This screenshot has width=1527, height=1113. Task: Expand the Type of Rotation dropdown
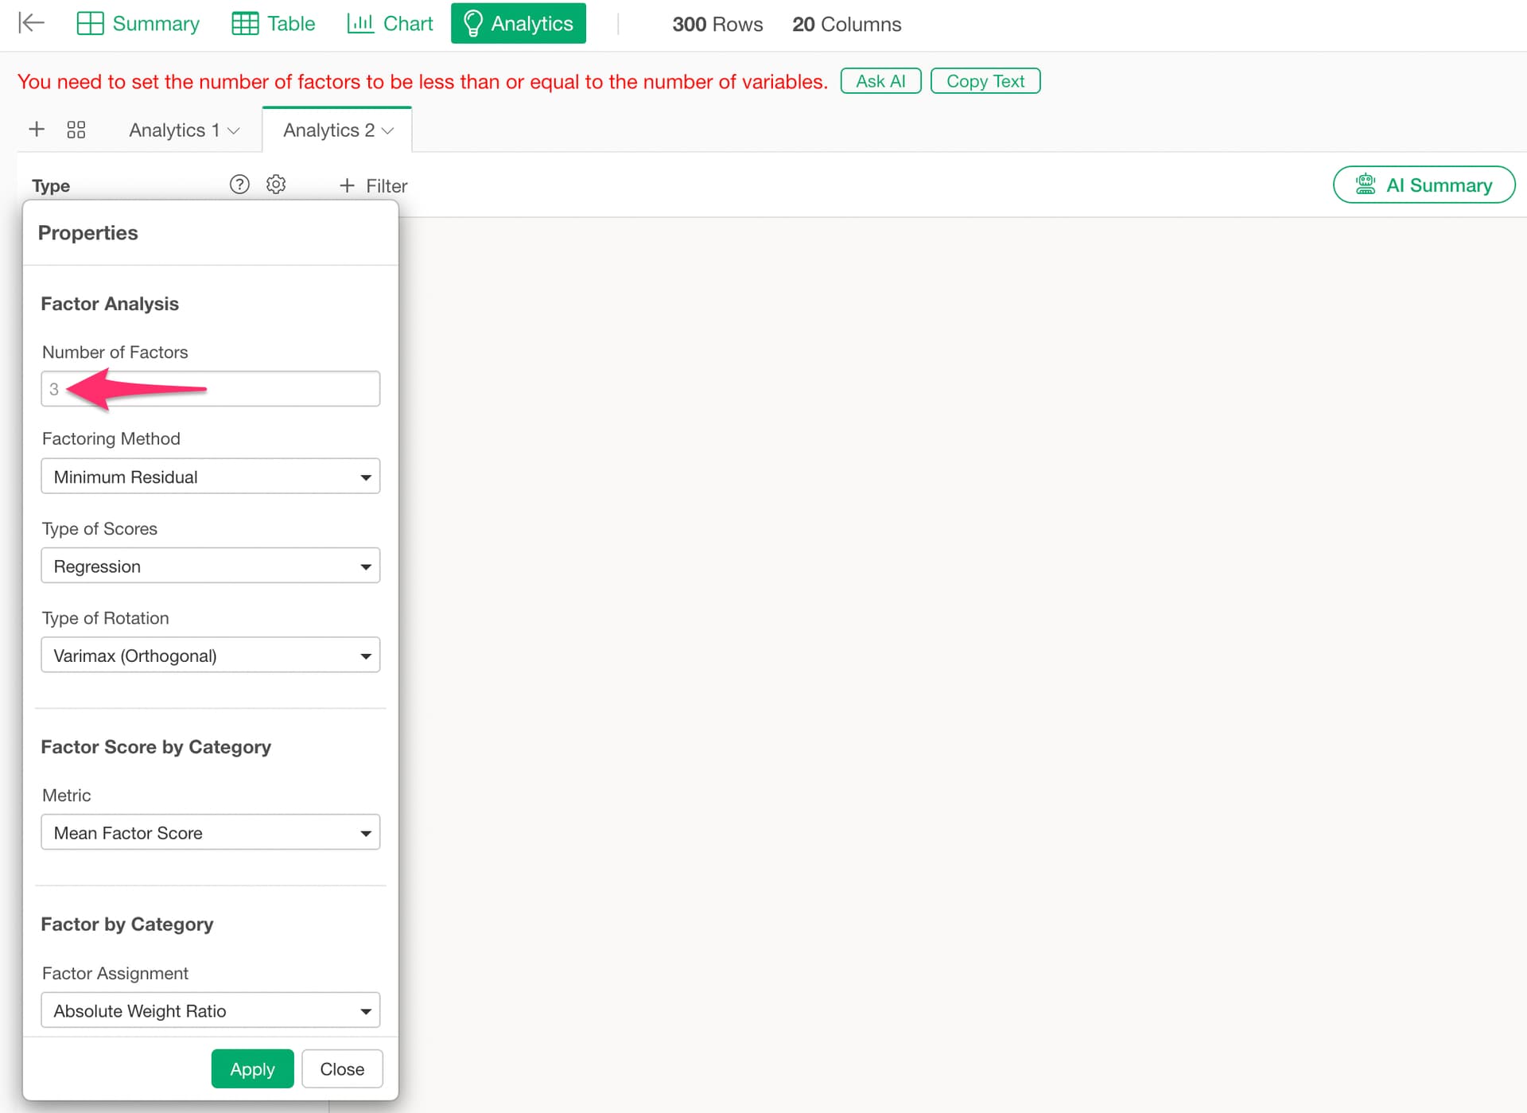click(211, 655)
